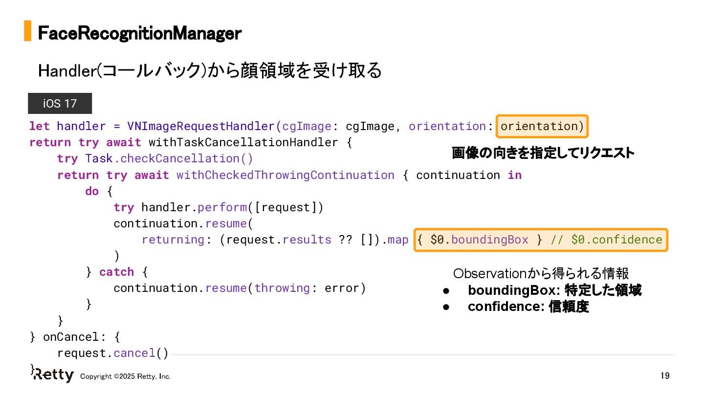This screenshot has height=396, width=704.
Task: Click the Task.checkCancellation() call
Action: point(155,159)
